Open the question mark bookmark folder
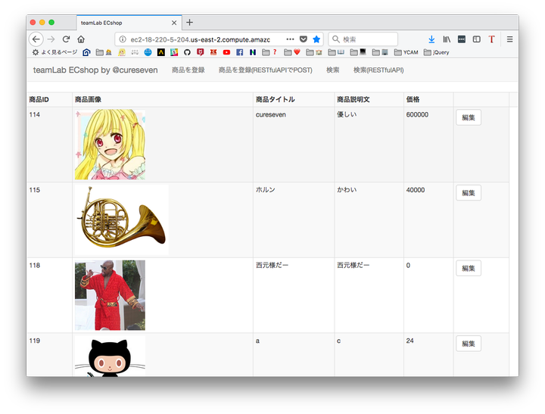The height and width of the screenshot is (414, 545). point(269,52)
